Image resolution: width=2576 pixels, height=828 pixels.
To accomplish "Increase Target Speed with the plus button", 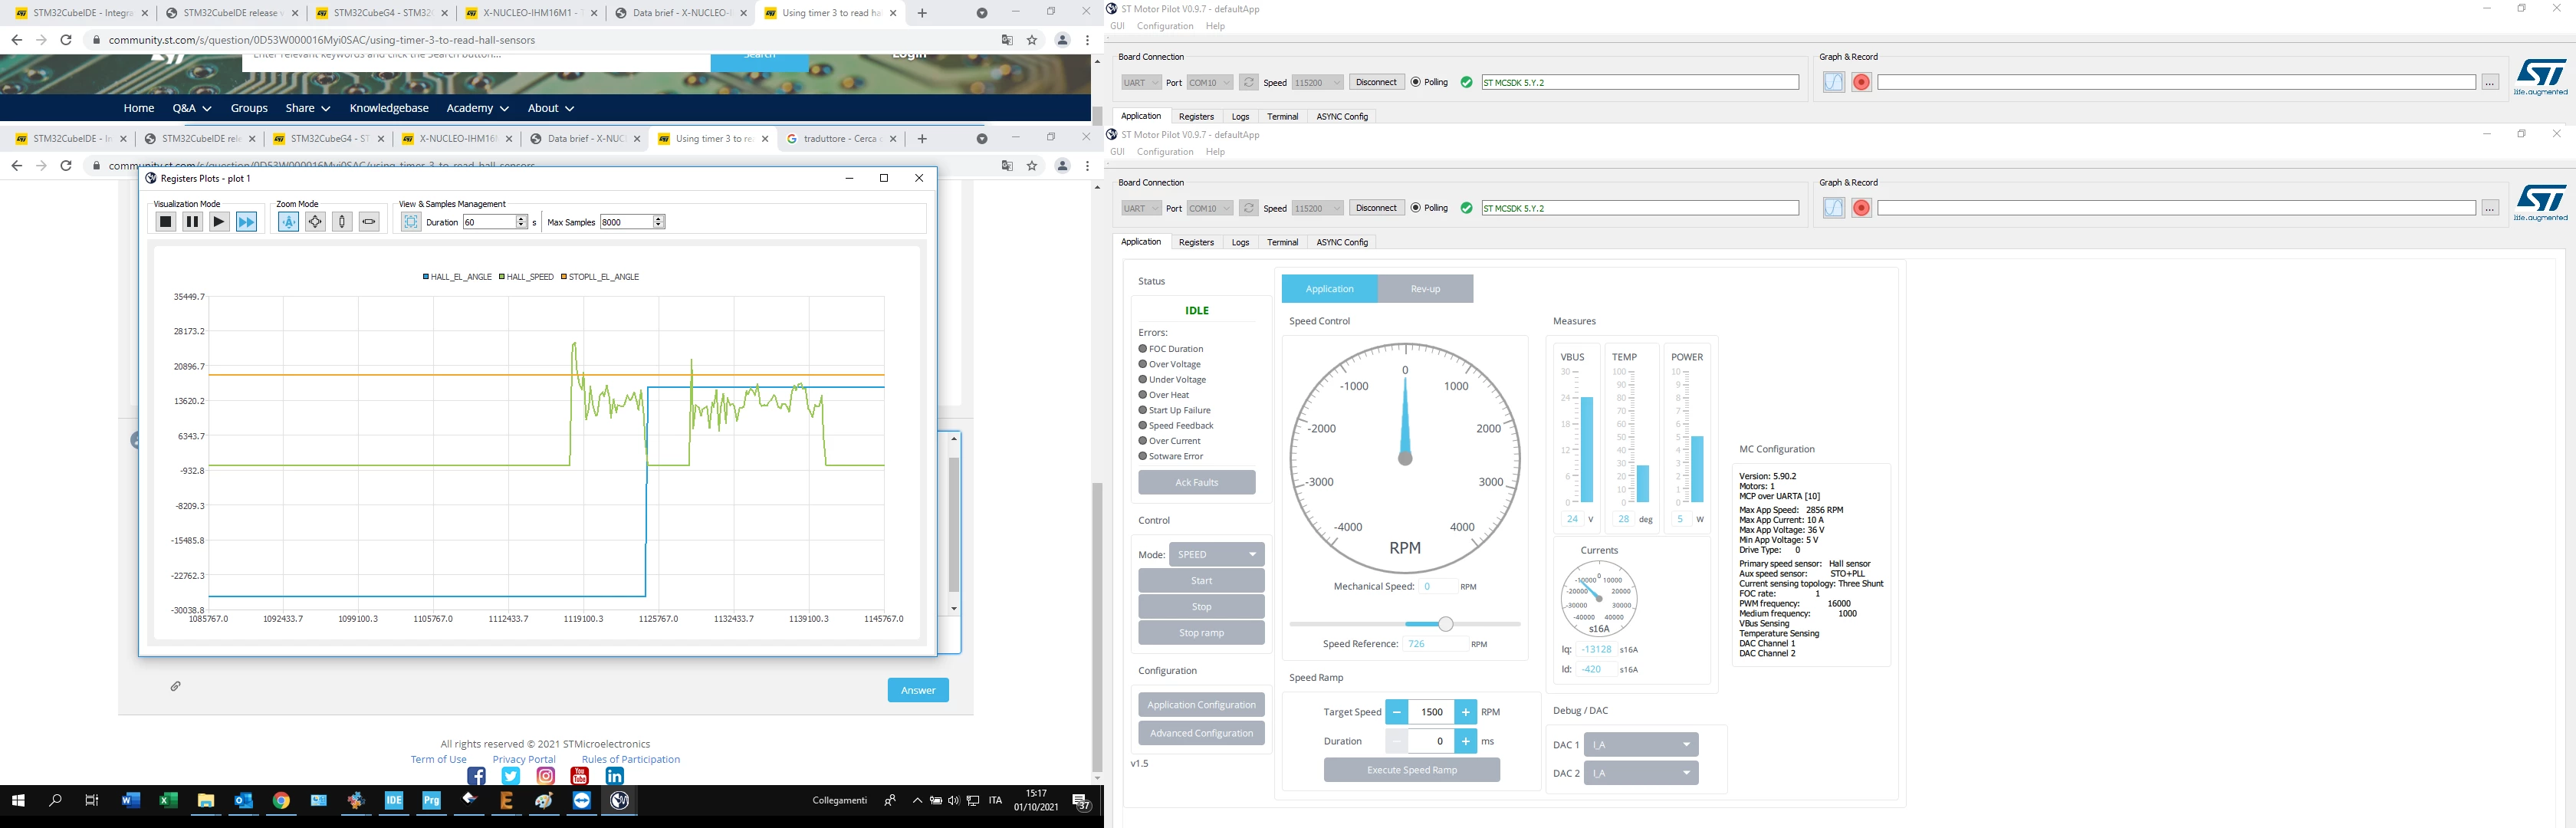I will coord(1465,712).
